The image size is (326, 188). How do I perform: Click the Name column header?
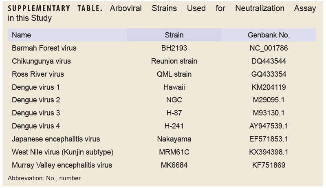(21, 35)
